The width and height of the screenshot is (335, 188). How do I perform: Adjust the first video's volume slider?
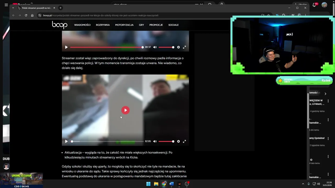pyautogui.click(x=166, y=47)
